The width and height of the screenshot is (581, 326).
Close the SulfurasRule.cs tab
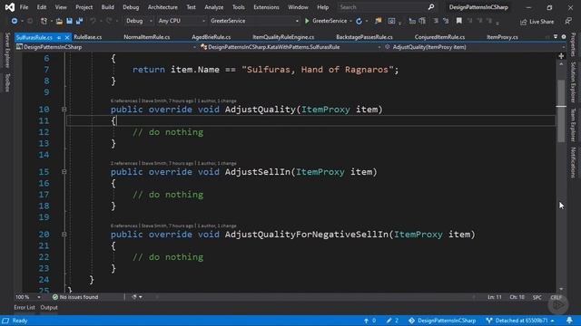[67, 37]
